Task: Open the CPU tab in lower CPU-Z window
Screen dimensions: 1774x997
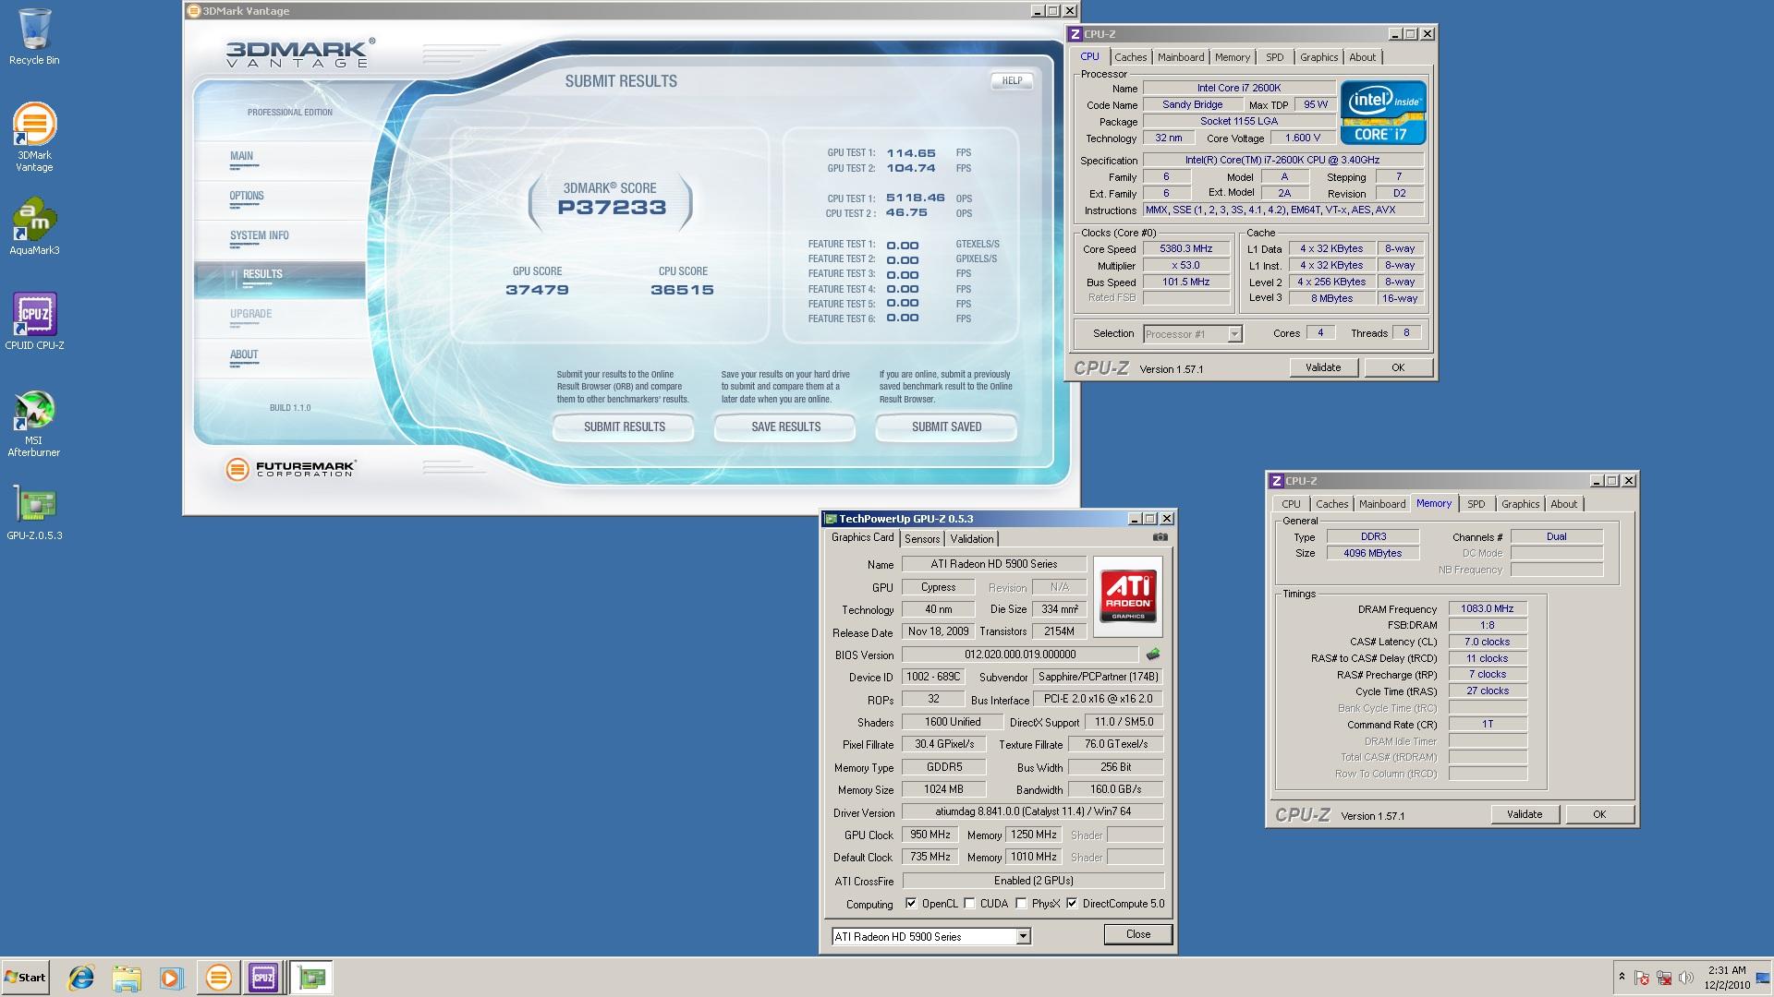Action: click(1291, 504)
